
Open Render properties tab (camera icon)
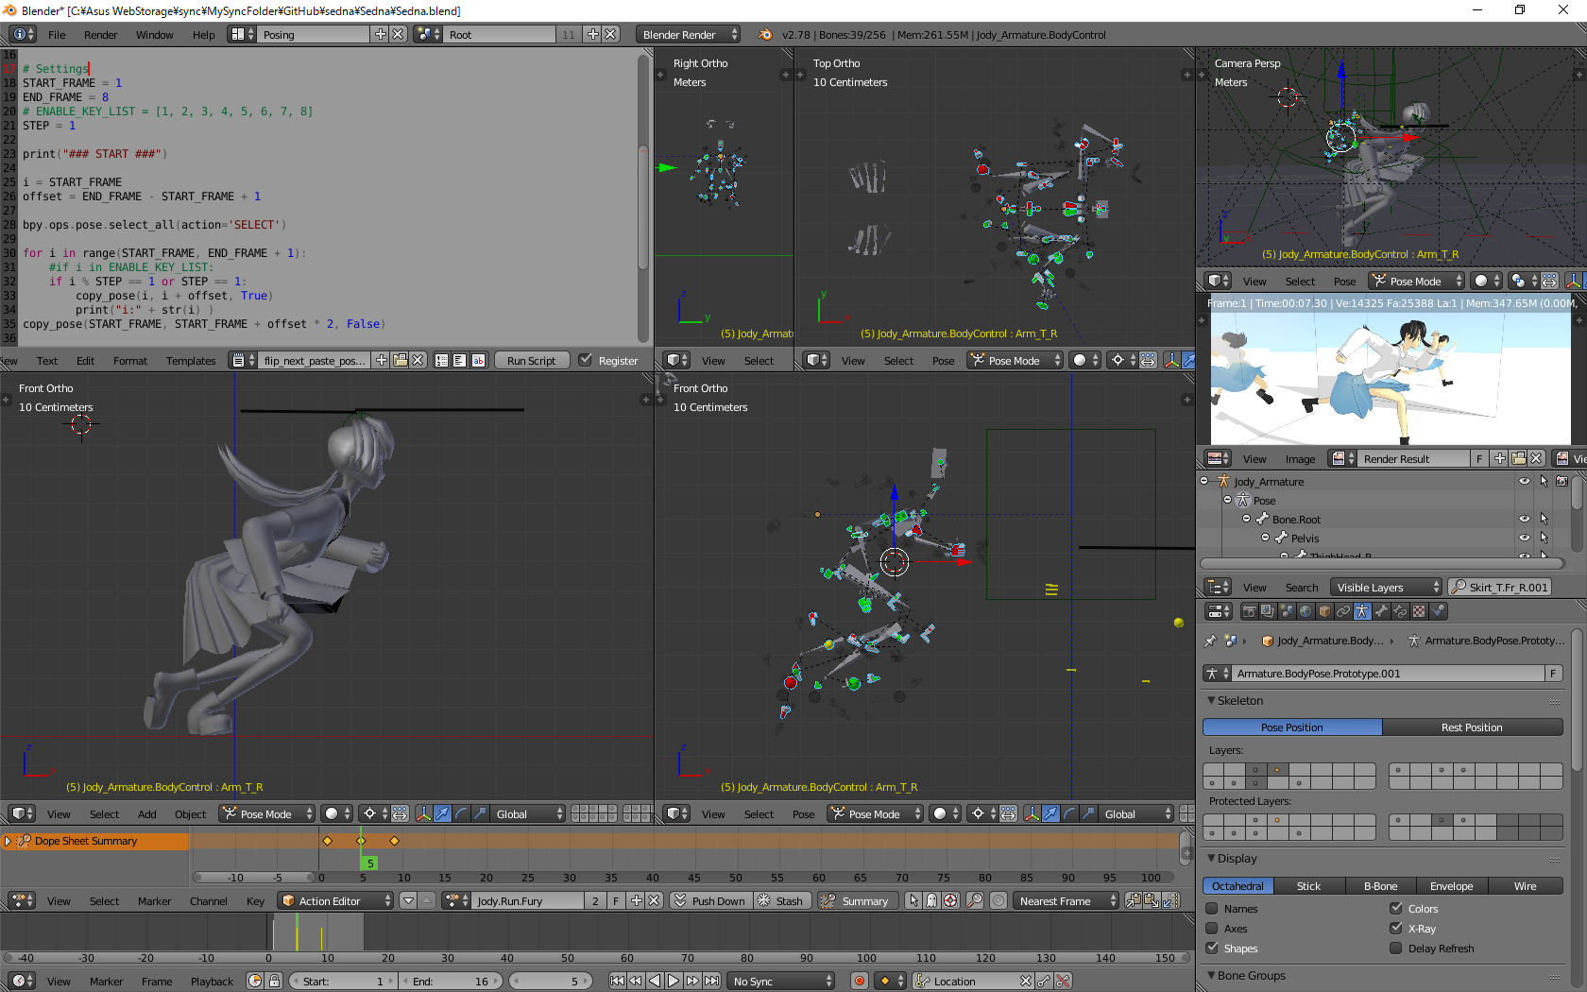coord(1250,611)
